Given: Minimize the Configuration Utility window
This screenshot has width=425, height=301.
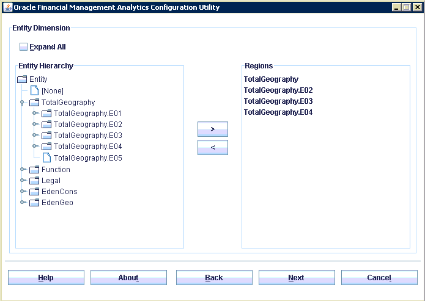Looking at the screenshot, I should [x=396, y=7].
